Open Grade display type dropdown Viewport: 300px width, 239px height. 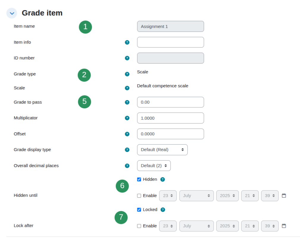point(162,150)
